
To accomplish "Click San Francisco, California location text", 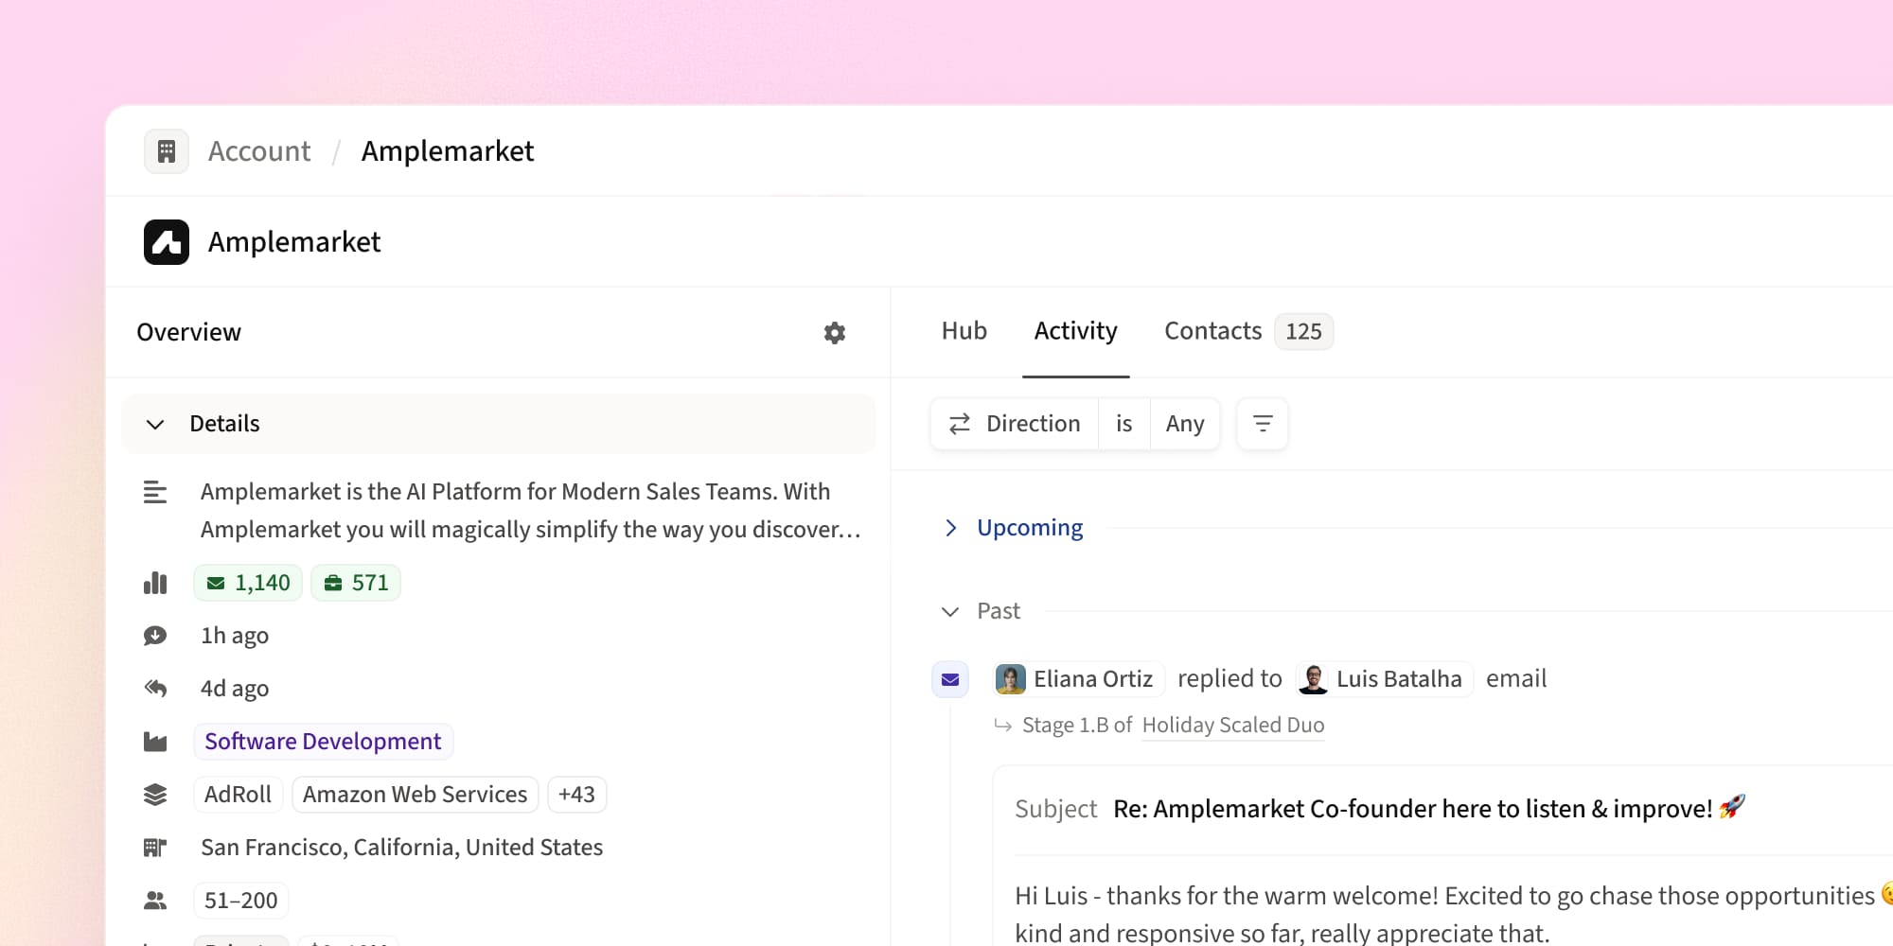I will [401, 848].
